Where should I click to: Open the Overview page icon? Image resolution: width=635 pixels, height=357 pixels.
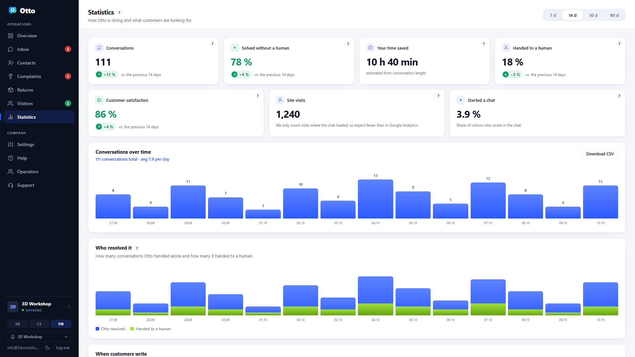click(x=11, y=36)
